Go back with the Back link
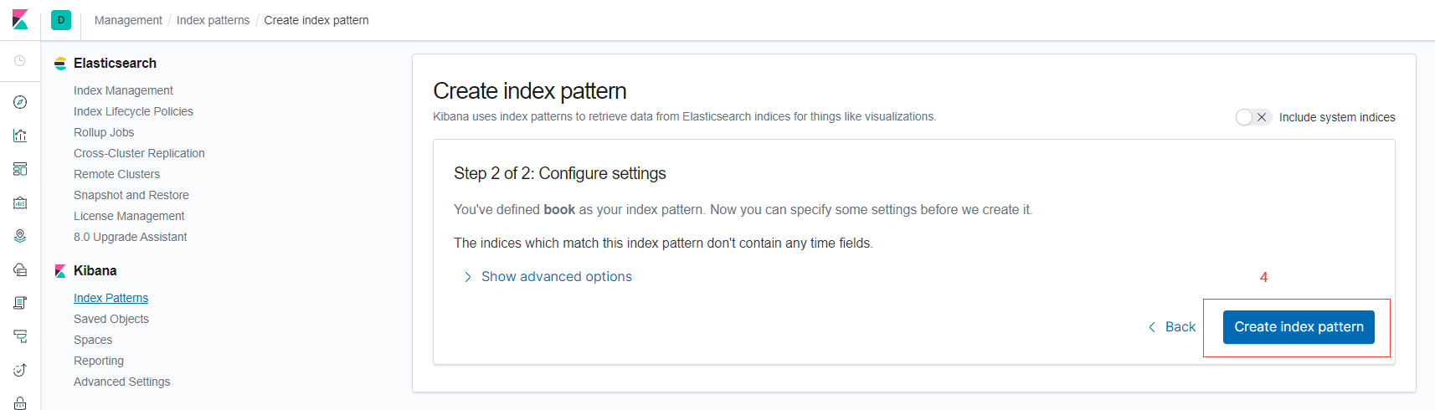 point(1172,327)
